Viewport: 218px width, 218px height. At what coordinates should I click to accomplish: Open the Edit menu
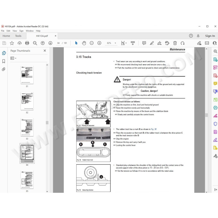8,31
